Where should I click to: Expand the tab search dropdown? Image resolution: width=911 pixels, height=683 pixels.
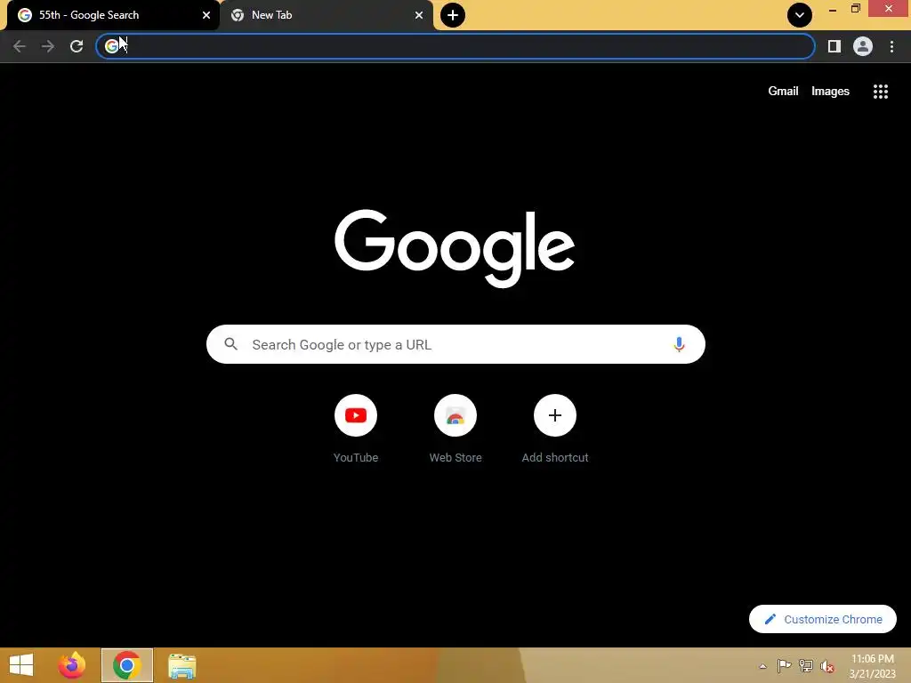click(800, 15)
